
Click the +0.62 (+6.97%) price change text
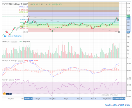point(57,4)
